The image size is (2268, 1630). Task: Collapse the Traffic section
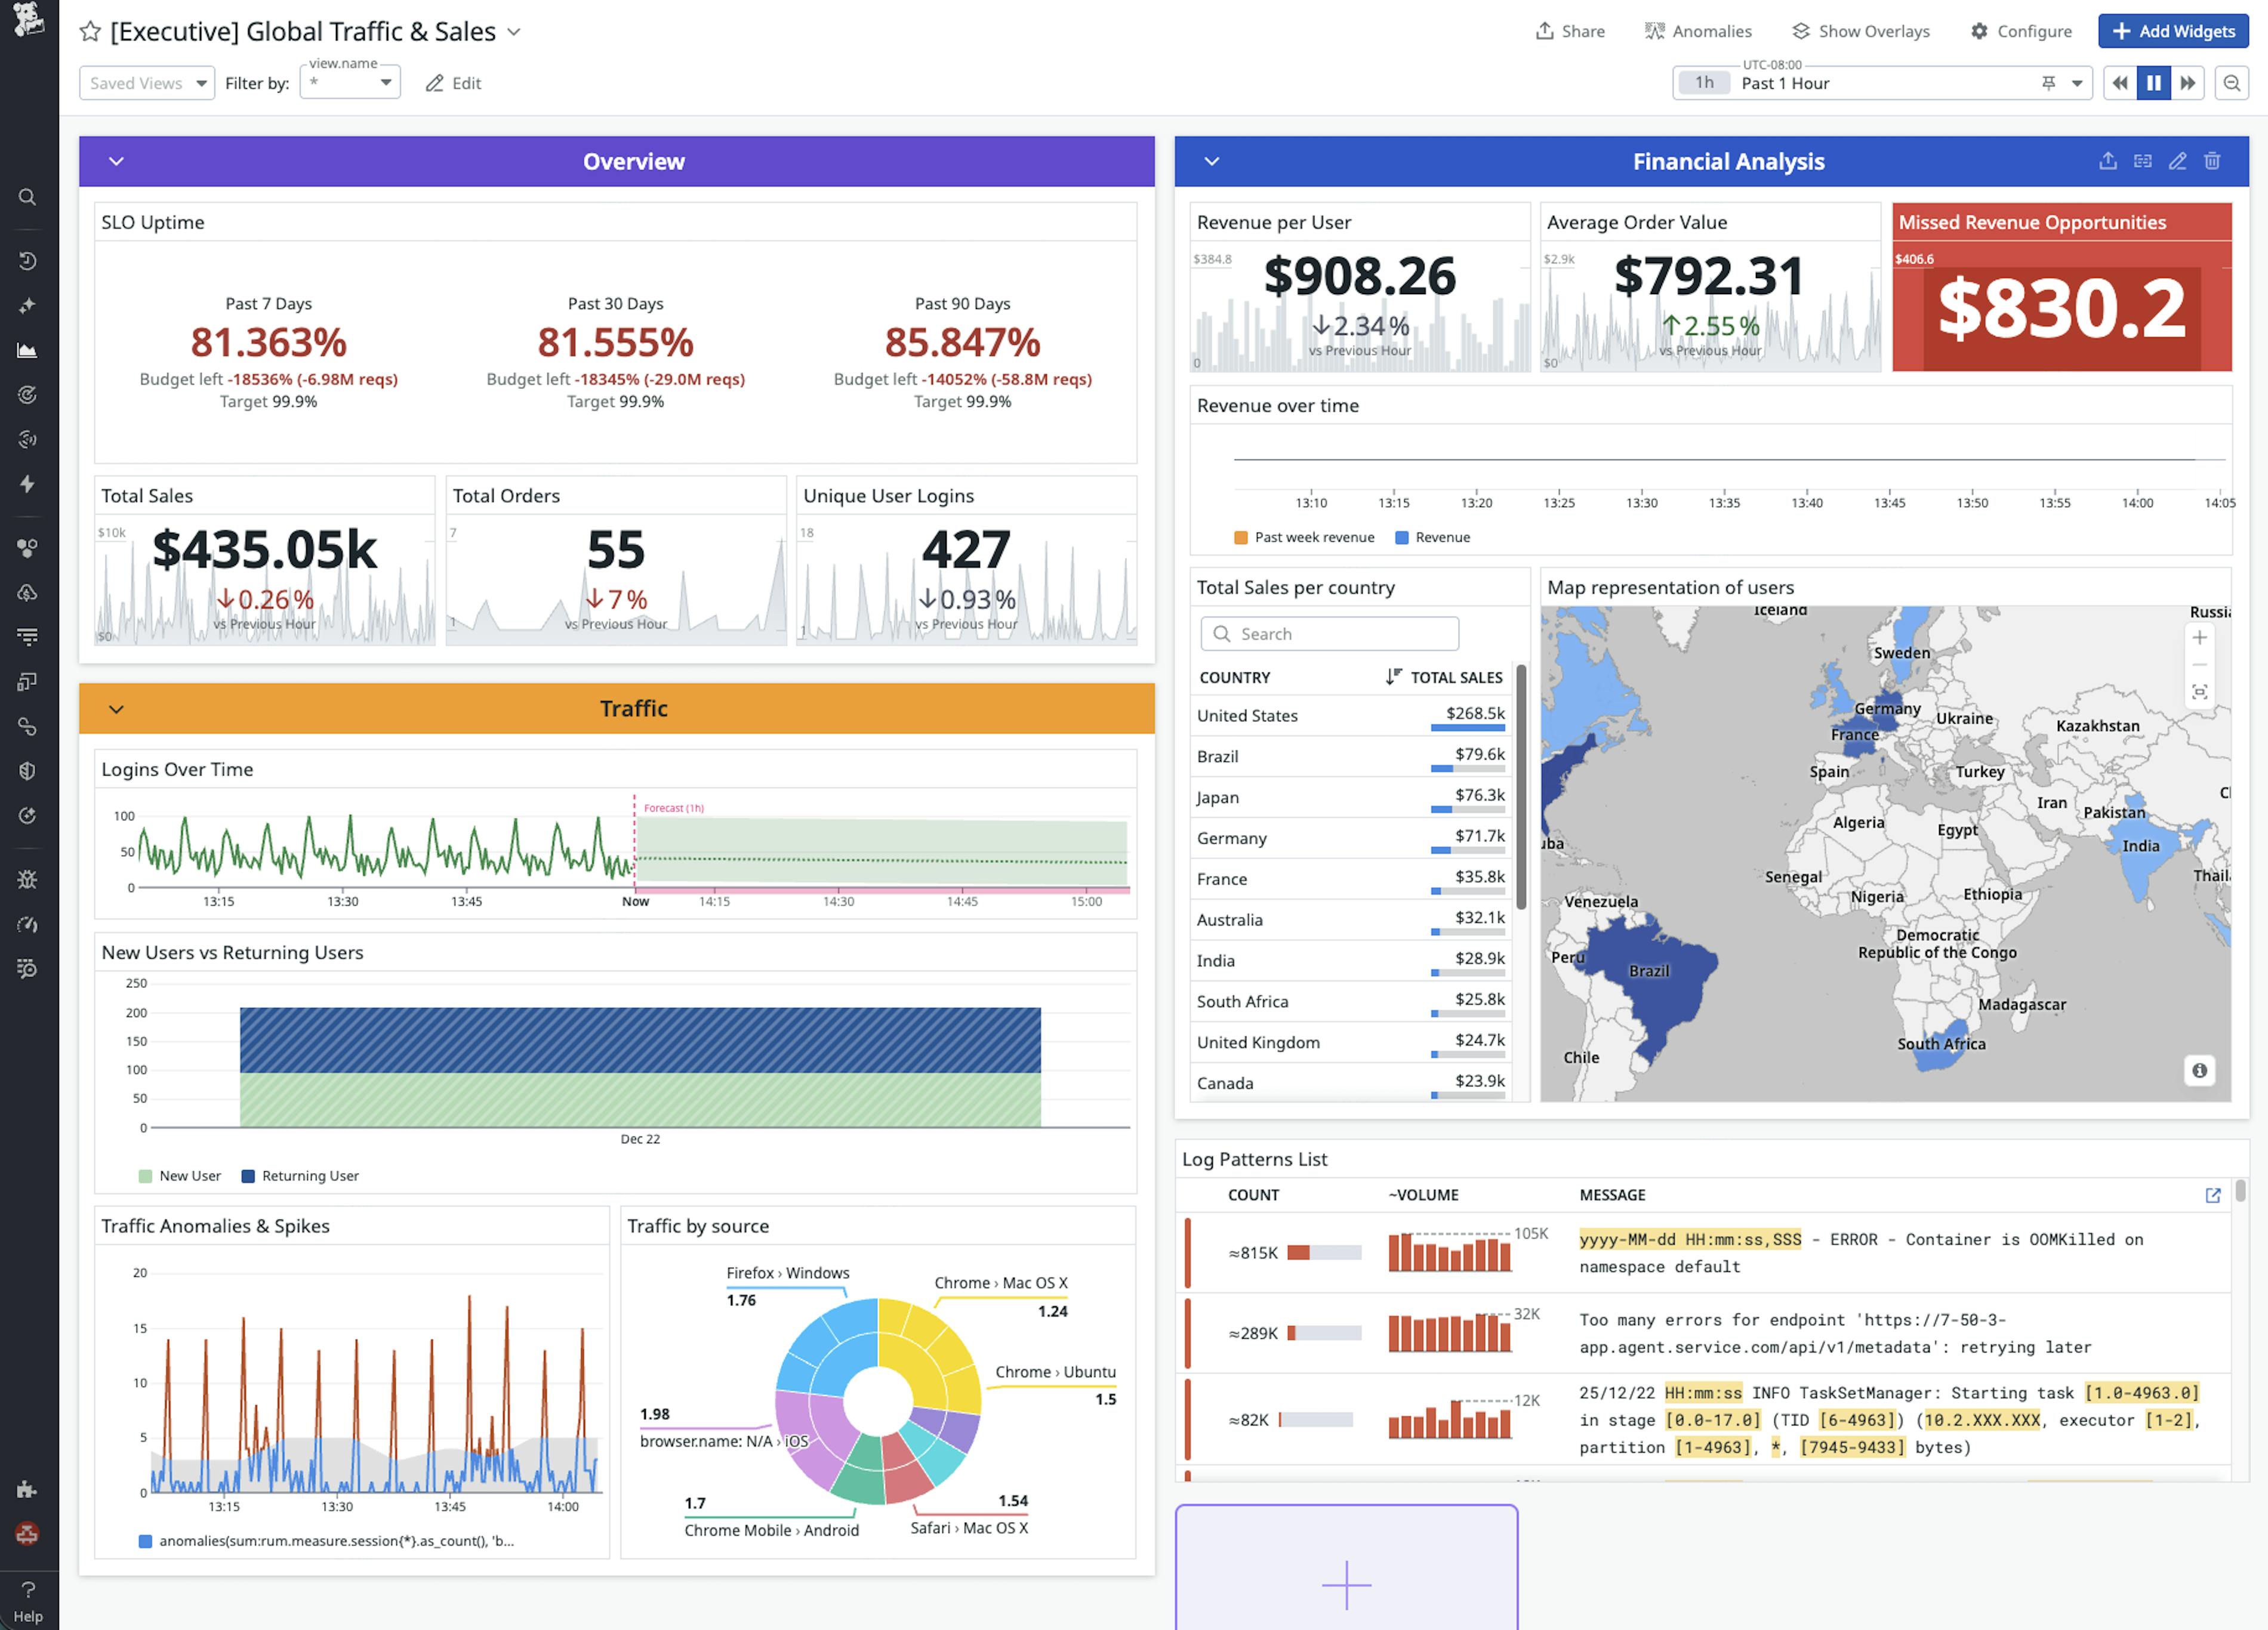[116, 709]
